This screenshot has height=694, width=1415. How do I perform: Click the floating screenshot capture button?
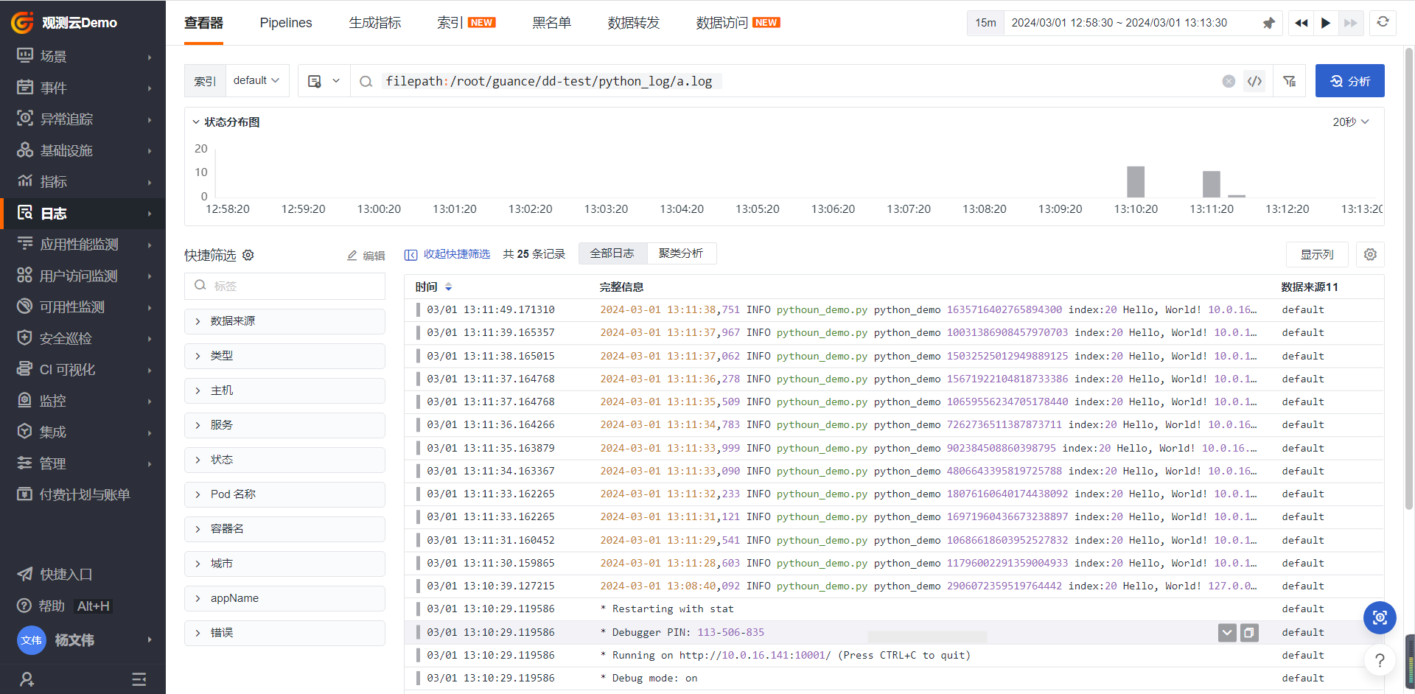coord(1380,617)
